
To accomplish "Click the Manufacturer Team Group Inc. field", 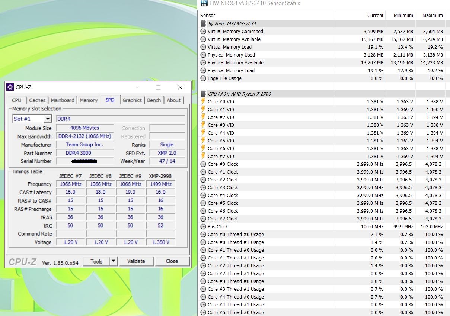I will pos(85,145).
